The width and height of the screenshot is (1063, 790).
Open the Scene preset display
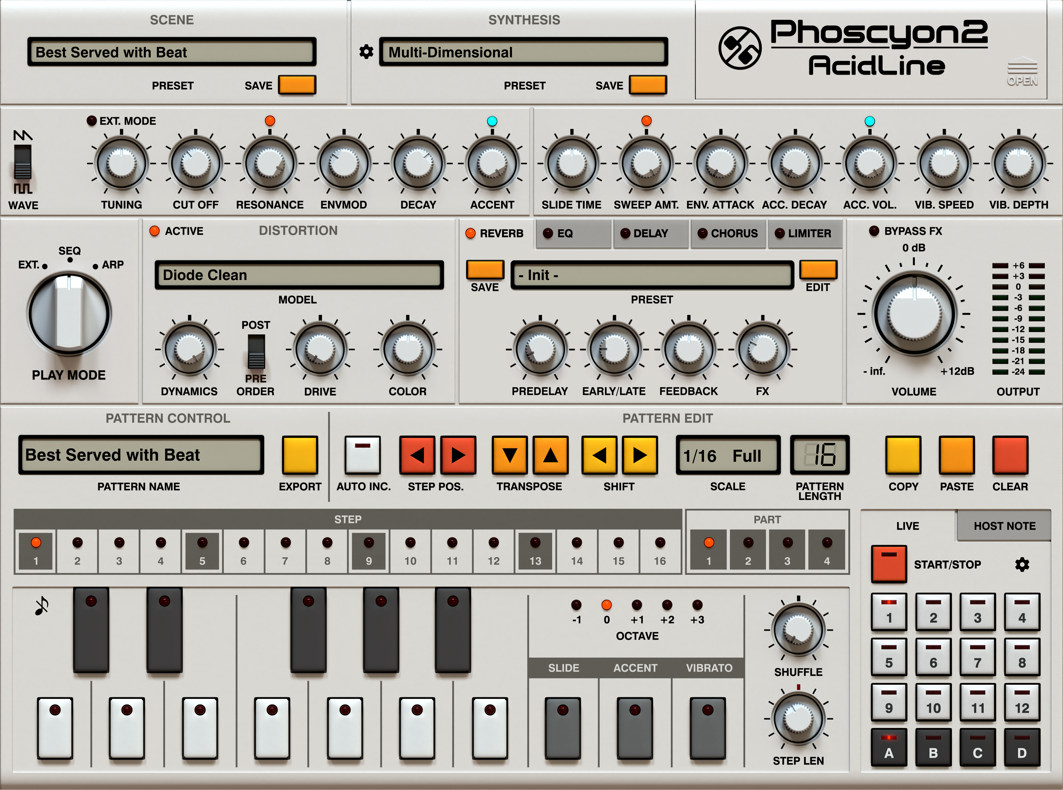pos(172,52)
